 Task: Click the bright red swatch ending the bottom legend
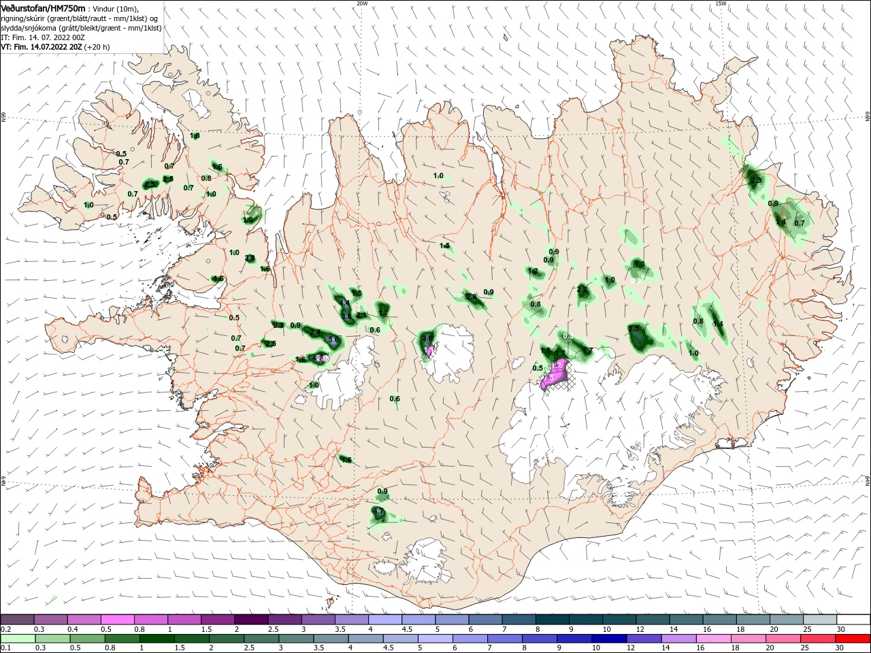[853, 639]
